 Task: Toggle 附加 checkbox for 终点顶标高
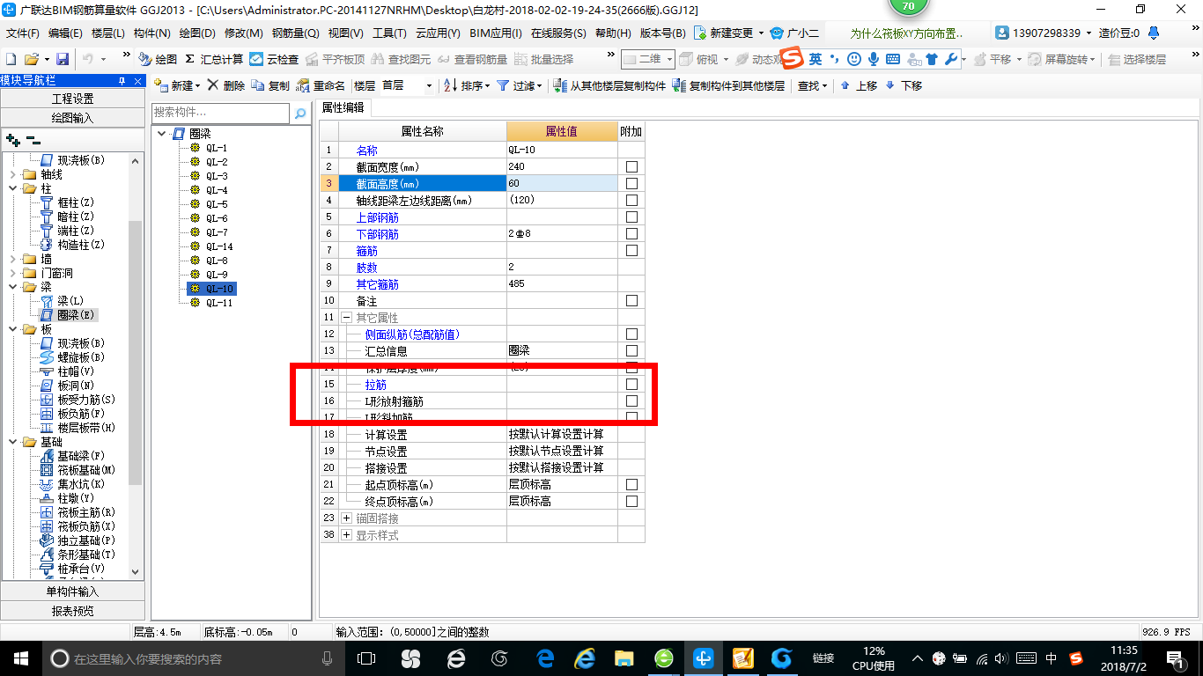pyautogui.click(x=631, y=502)
